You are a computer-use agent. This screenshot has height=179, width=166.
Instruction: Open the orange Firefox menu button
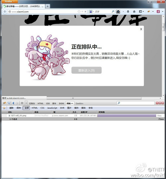(10, 2)
